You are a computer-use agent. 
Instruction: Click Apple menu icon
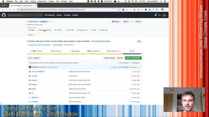(3, 1)
